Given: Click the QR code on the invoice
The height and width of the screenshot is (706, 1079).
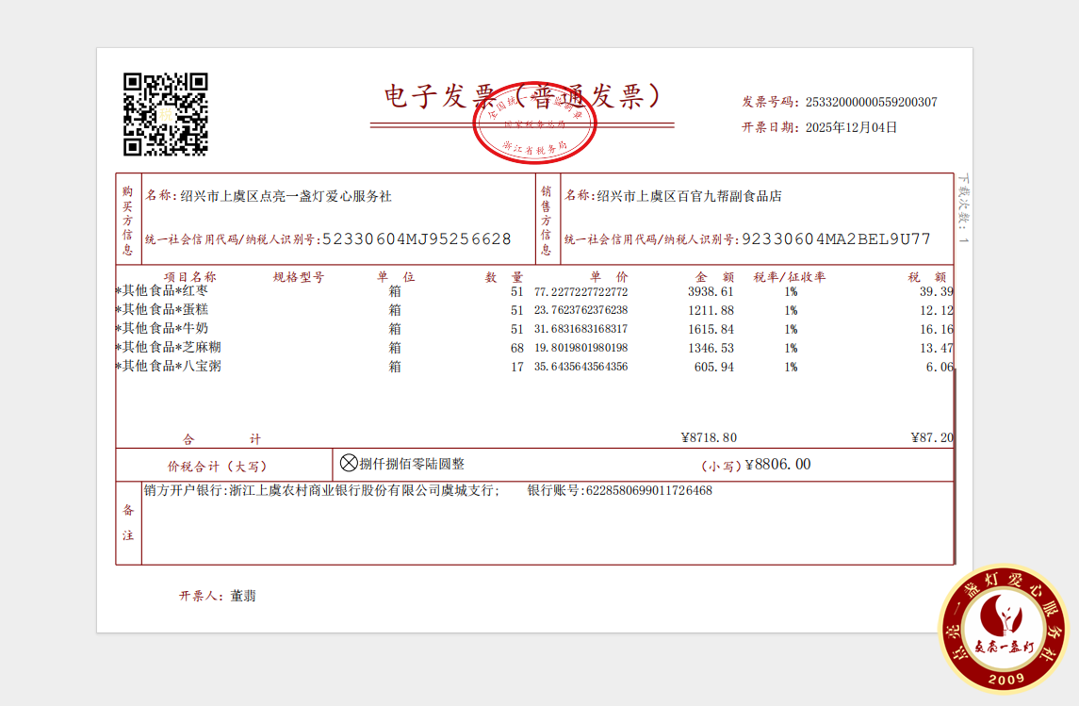Looking at the screenshot, I should [x=166, y=114].
